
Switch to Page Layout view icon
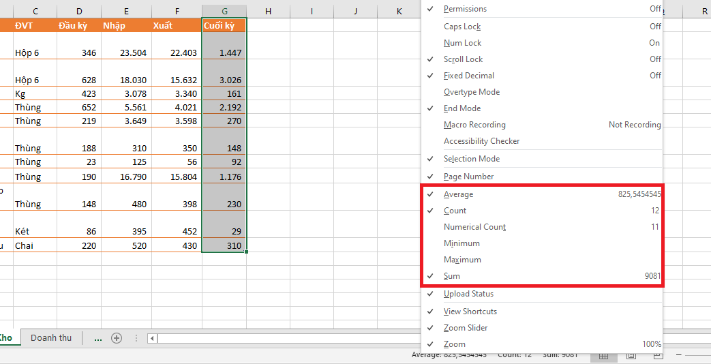point(631,355)
